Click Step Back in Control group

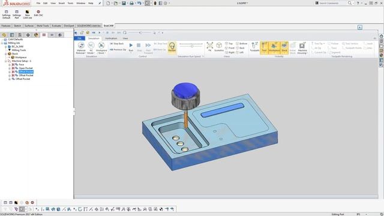pos(117,44)
